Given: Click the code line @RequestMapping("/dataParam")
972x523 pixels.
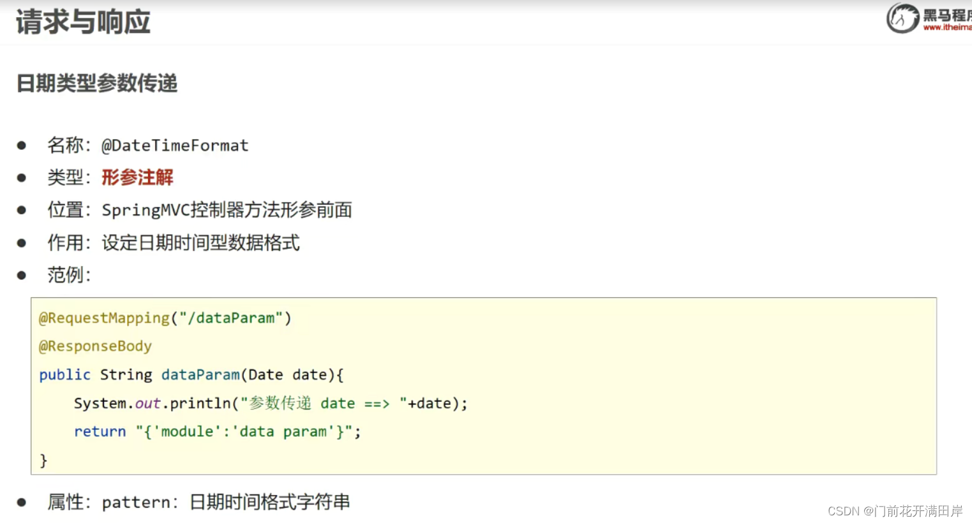Looking at the screenshot, I should (x=165, y=318).
